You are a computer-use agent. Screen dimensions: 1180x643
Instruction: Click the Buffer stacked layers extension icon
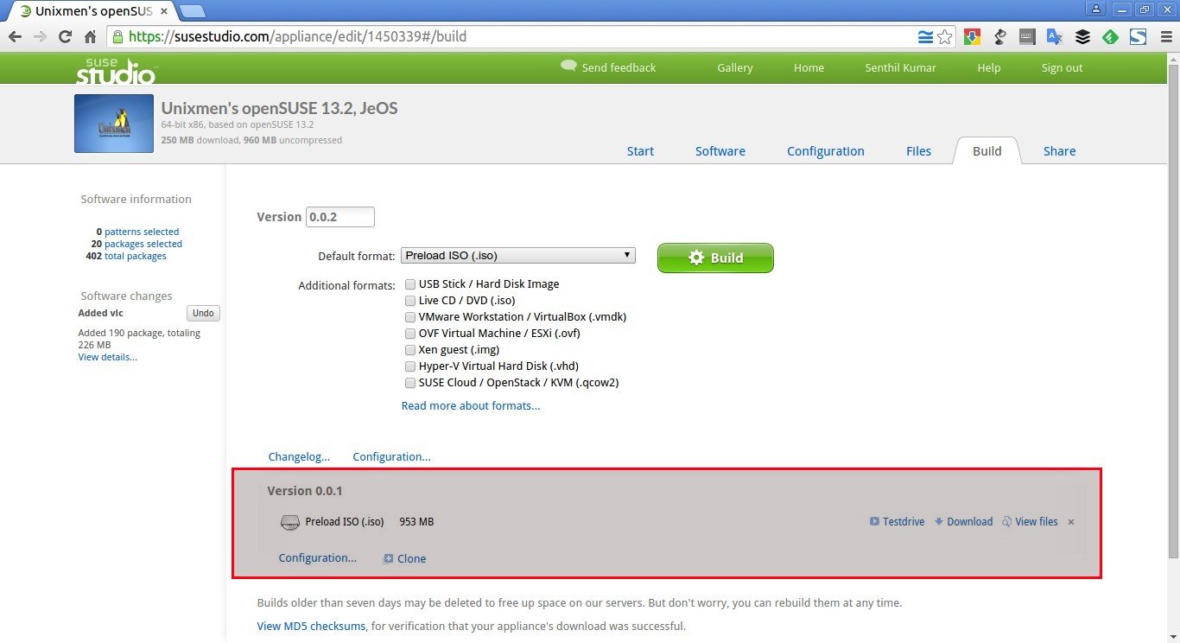click(1082, 37)
